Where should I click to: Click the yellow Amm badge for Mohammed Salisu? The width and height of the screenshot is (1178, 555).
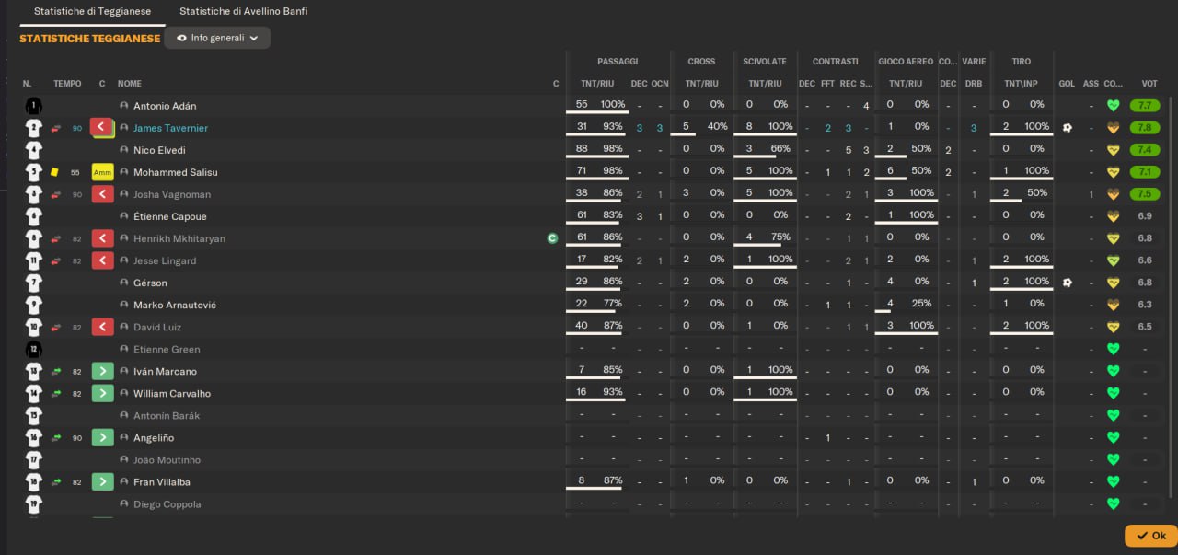102,172
